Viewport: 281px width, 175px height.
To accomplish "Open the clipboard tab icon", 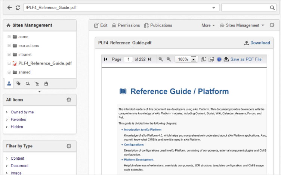I will pyautogui.click(x=46, y=84).
